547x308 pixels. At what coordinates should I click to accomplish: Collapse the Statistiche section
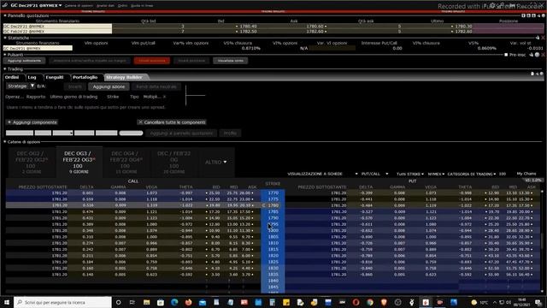click(5, 38)
